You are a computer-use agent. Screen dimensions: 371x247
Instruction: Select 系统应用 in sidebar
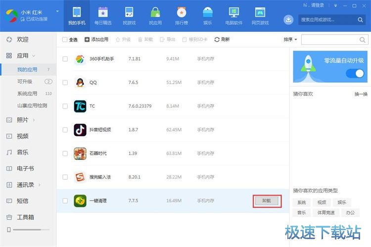[x=28, y=93]
